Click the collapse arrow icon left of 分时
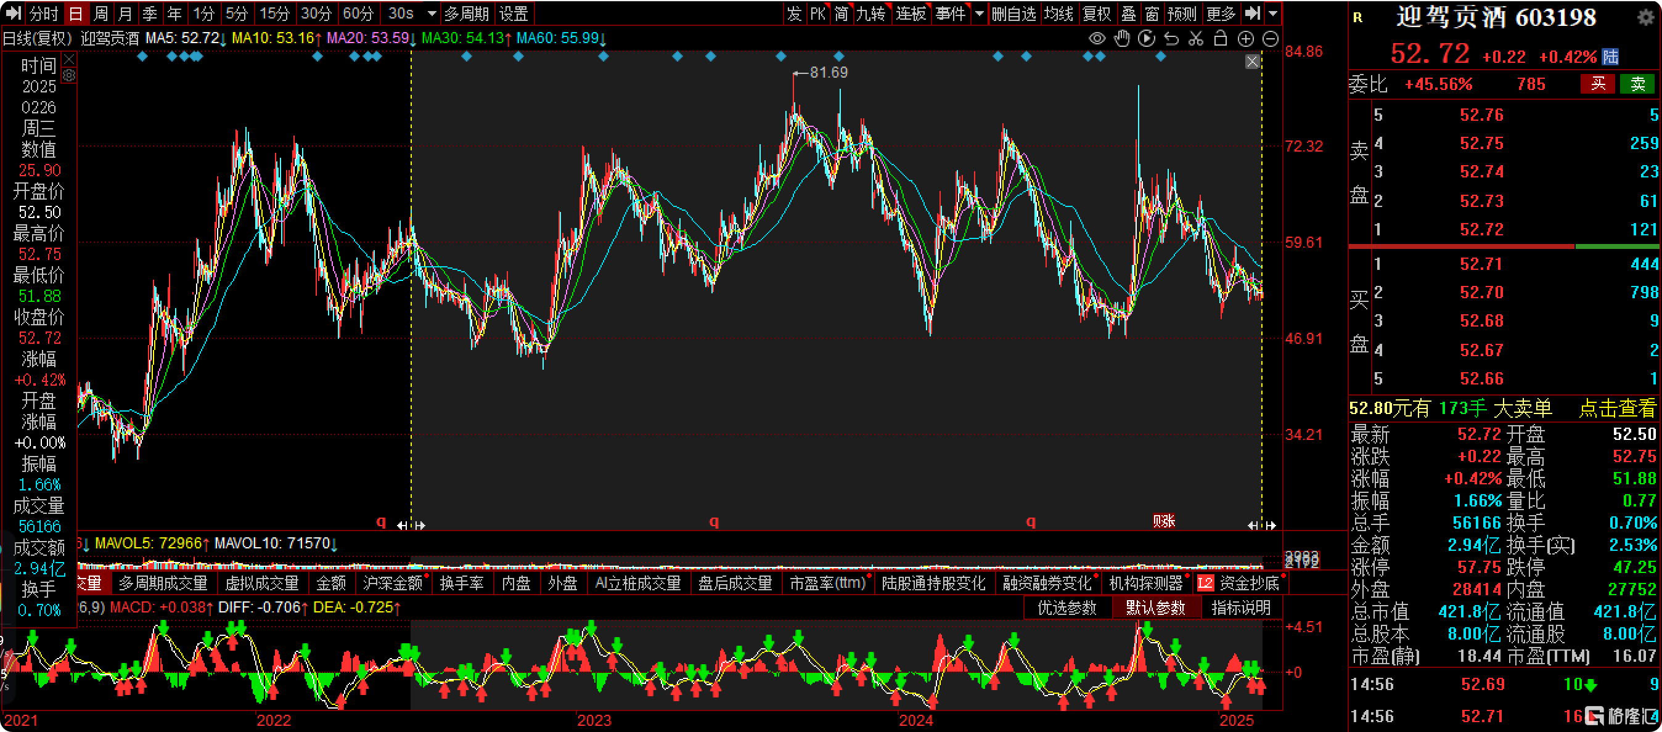Viewport: 1662px width, 732px height. (x=14, y=13)
